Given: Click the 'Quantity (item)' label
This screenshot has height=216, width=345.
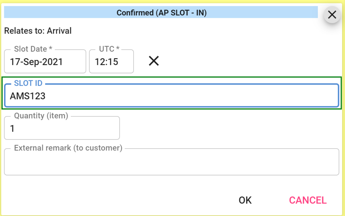Looking at the screenshot, I should click(x=41, y=116).
